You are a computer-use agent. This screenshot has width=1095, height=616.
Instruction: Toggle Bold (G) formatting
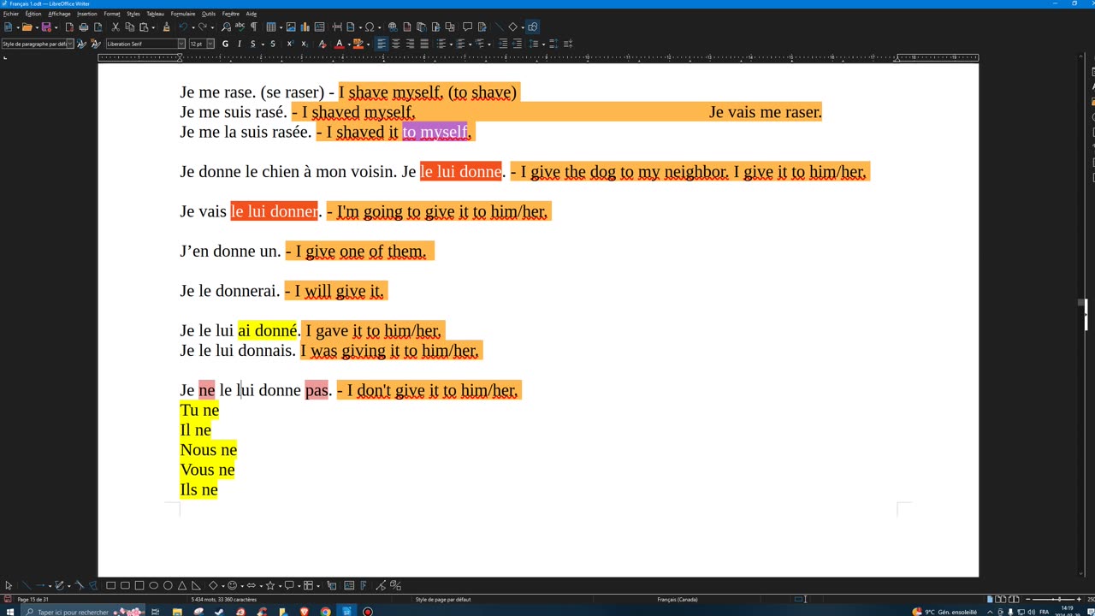(x=225, y=44)
